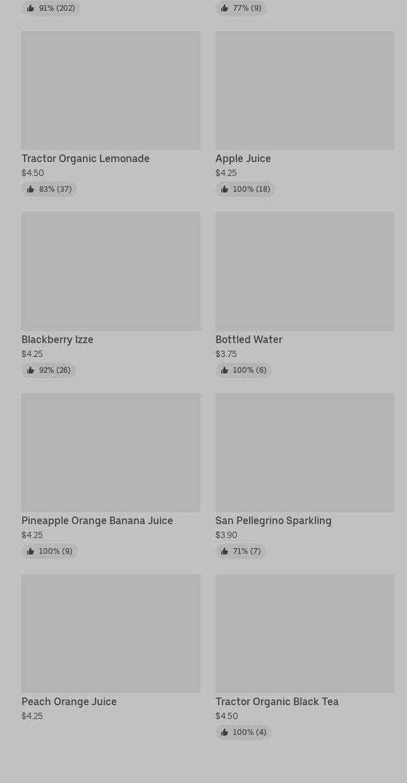Click the San Pellegrino Sparkling title
407x783 pixels.
click(273, 520)
